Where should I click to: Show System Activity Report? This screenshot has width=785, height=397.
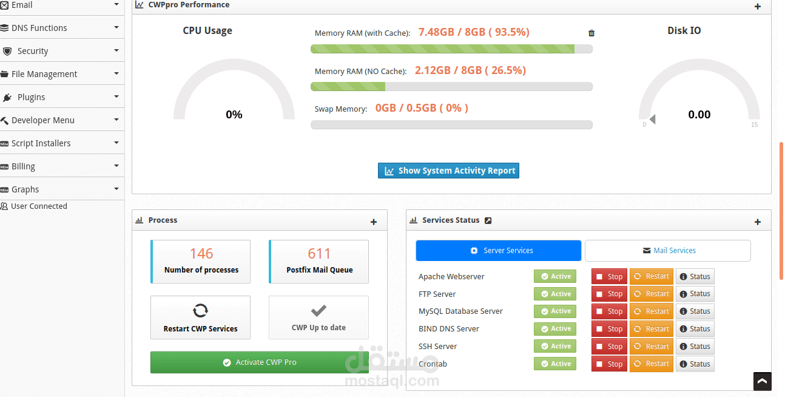pos(448,171)
